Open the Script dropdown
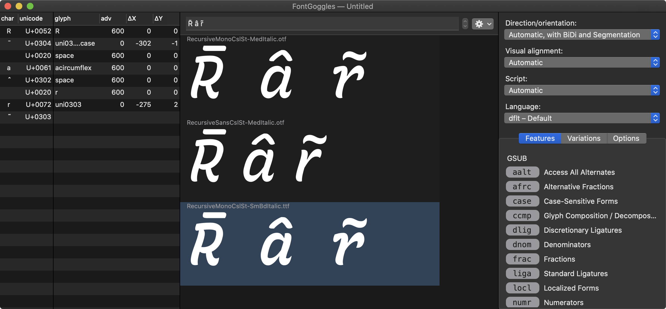The height and width of the screenshot is (309, 666). tap(582, 90)
